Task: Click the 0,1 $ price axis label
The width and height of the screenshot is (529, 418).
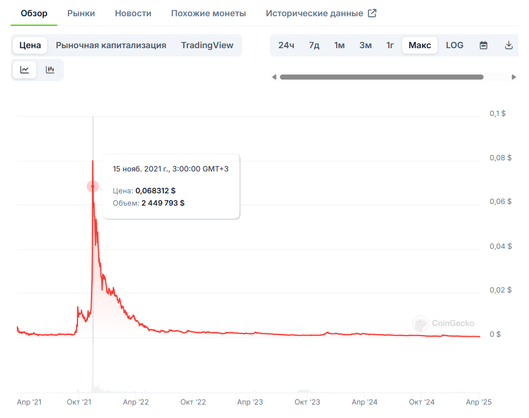Action: [498, 114]
